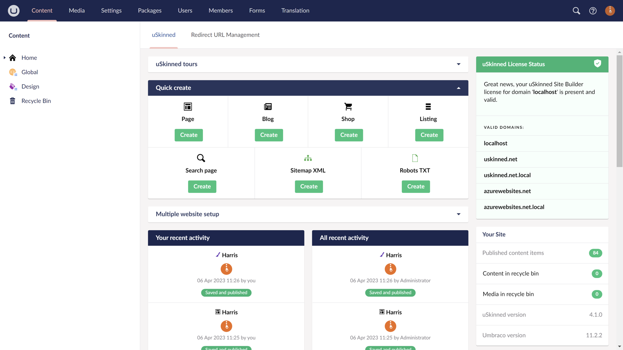
Task: Open the help question mark icon
Action: coord(593,11)
